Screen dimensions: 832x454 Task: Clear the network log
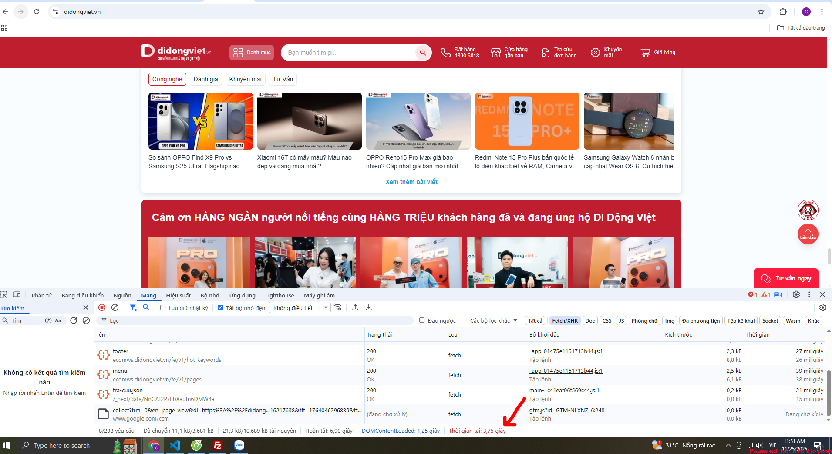115,307
